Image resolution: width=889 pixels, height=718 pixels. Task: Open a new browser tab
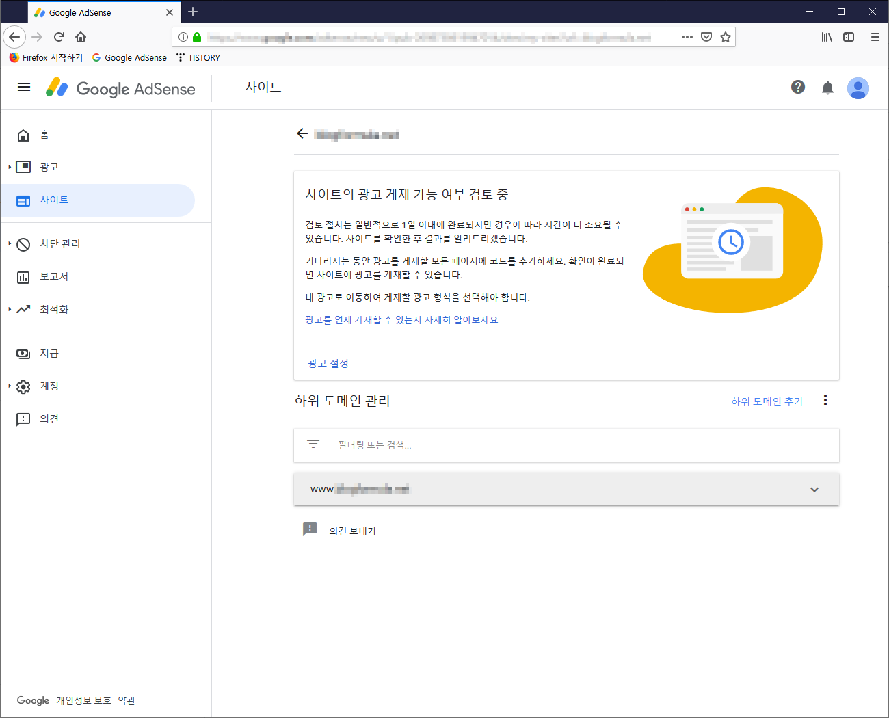tap(193, 12)
